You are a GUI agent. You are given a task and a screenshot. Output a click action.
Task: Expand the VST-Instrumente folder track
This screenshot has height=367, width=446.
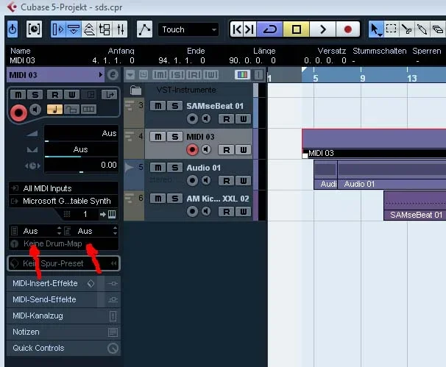point(135,90)
